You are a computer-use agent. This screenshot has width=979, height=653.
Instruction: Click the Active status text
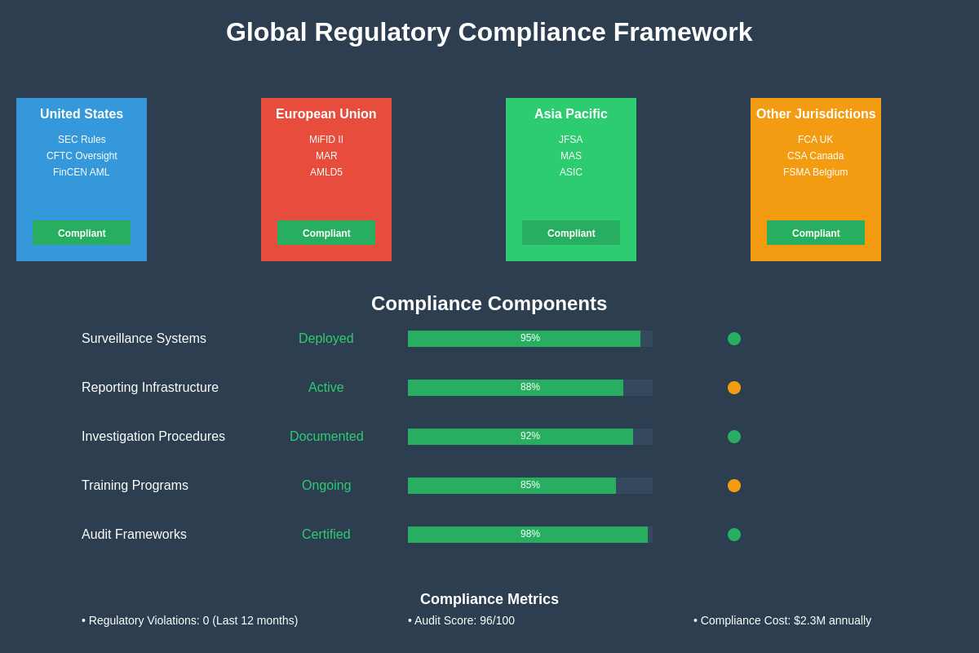pos(326,388)
